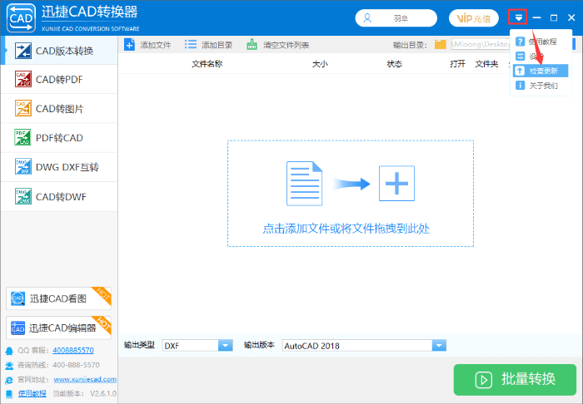Open the 输出类型 DXF dropdown
This screenshot has height=404, width=583.
225,345
